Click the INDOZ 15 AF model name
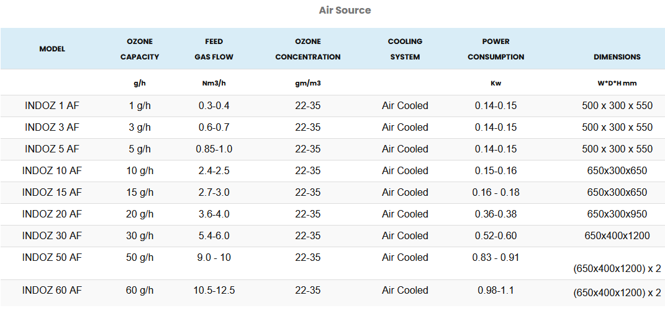Image resolution: width=665 pixels, height=316 pixels. pos(52,193)
